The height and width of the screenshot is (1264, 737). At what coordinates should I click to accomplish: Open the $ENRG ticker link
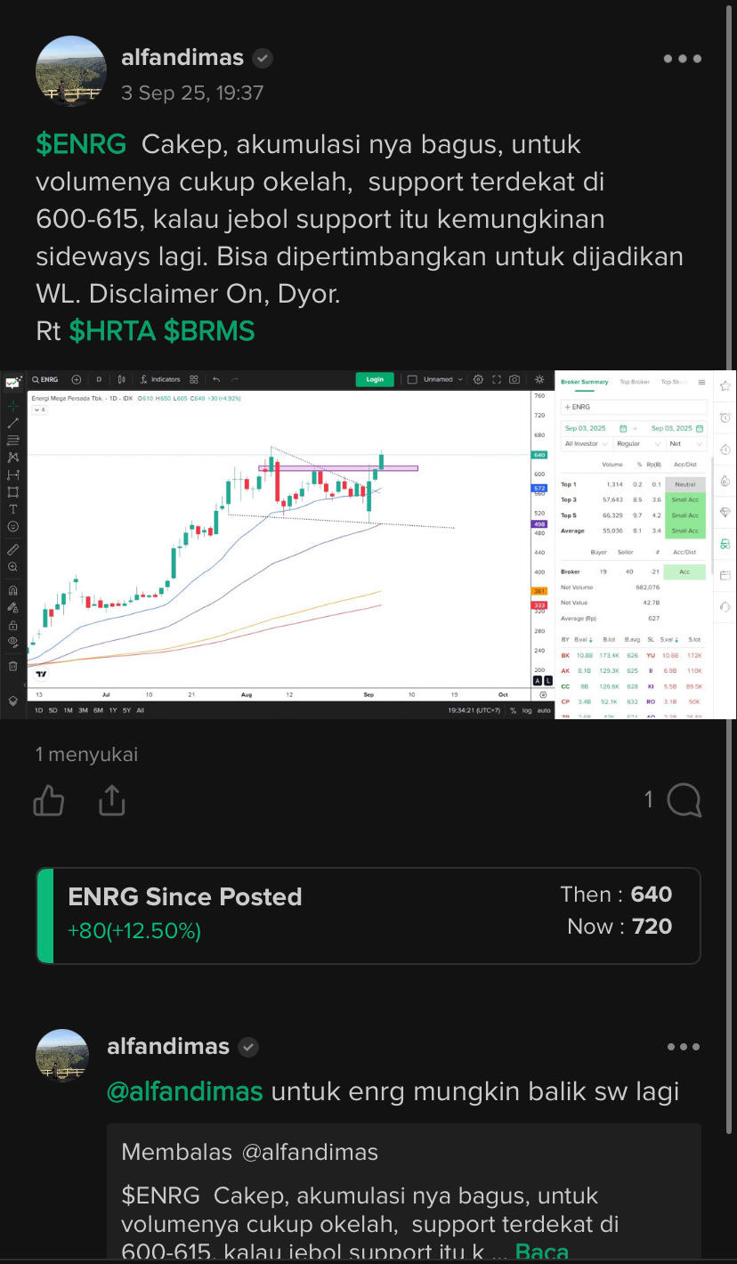81,144
